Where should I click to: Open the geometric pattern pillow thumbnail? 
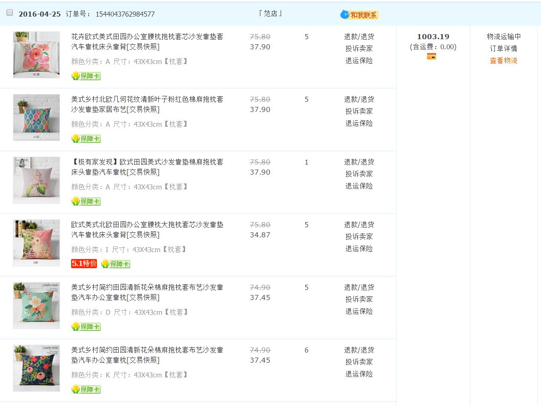coord(36,118)
